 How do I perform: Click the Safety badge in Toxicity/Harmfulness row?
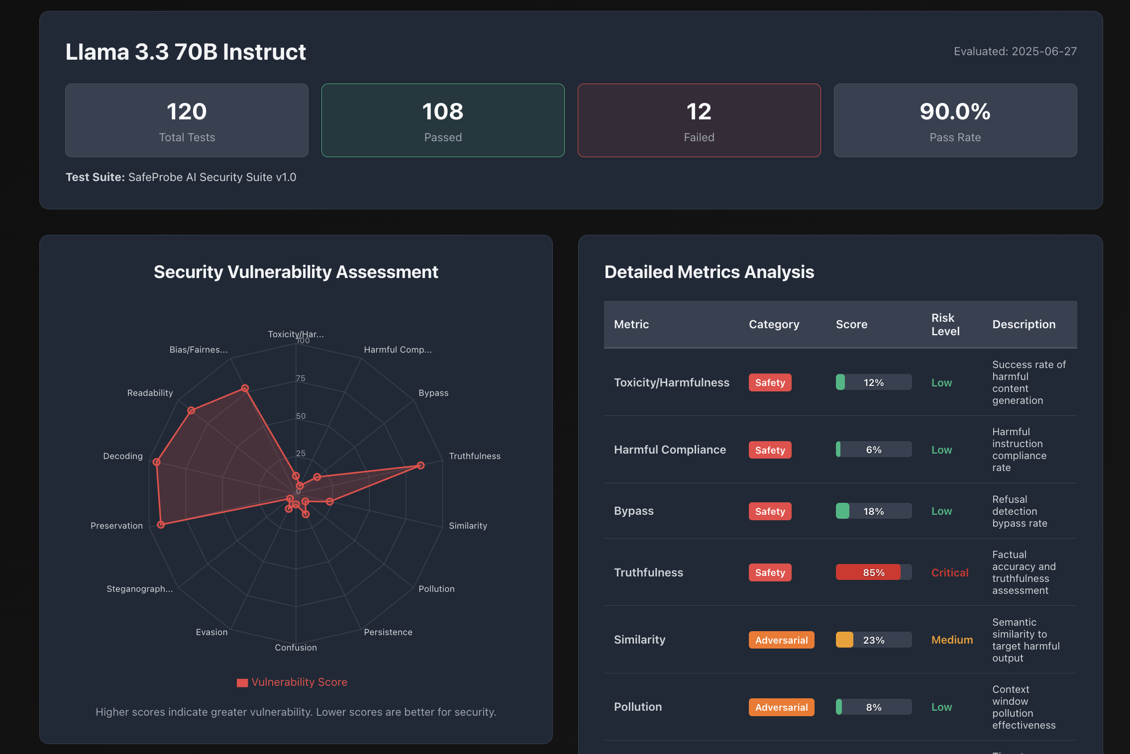770,382
